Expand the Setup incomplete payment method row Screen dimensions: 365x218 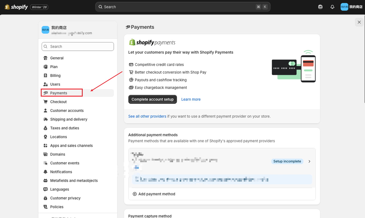309,161
